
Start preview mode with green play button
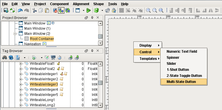89,10
